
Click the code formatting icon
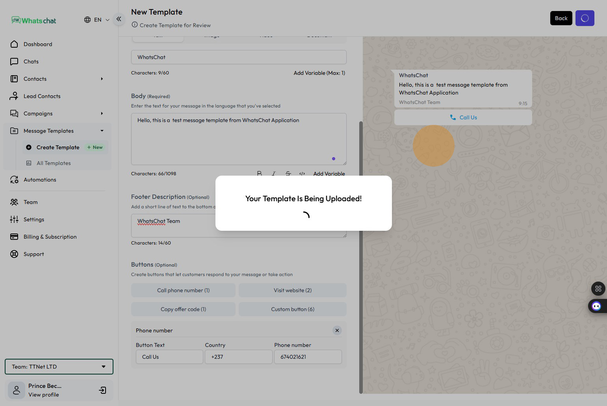pos(302,173)
